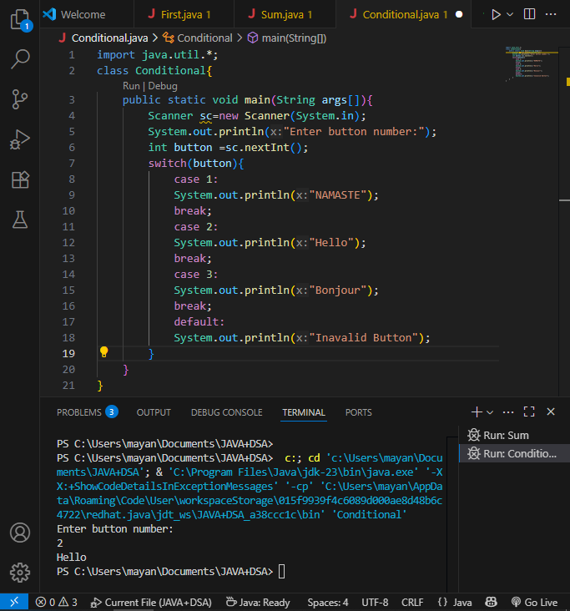Click the "NAMASTE" string on line 9
This screenshot has height=611, width=570.
pyautogui.click(x=338, y=194)
